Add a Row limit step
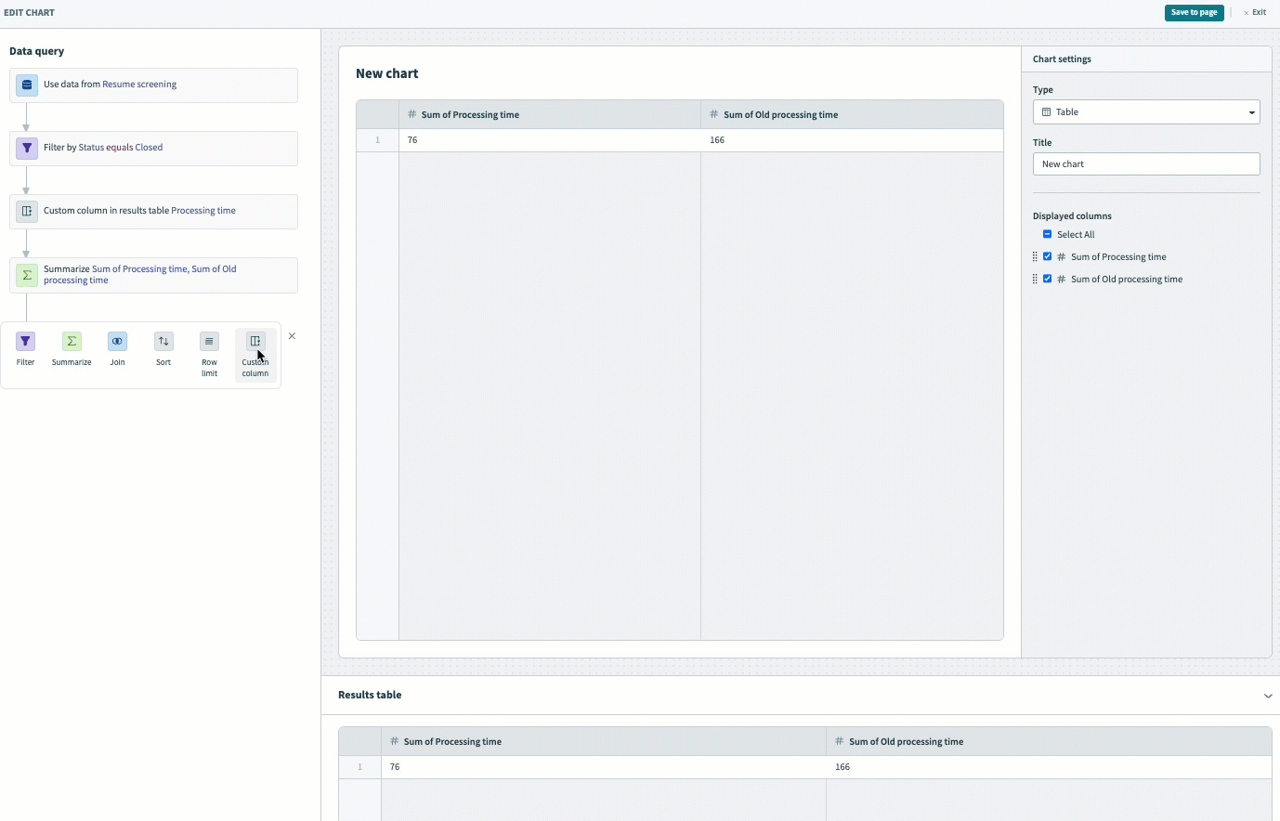Screen dimensions: 1280x821 point(209,342)
